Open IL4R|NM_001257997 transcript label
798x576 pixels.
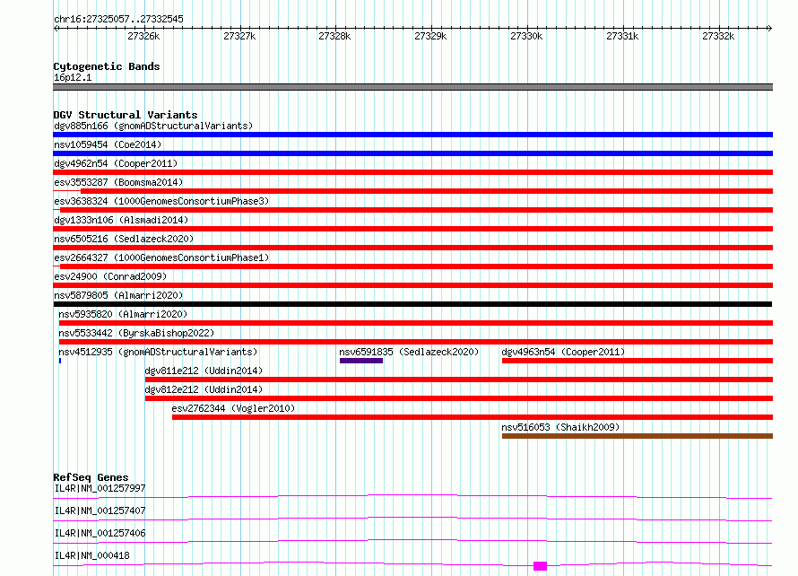(100, 488)
